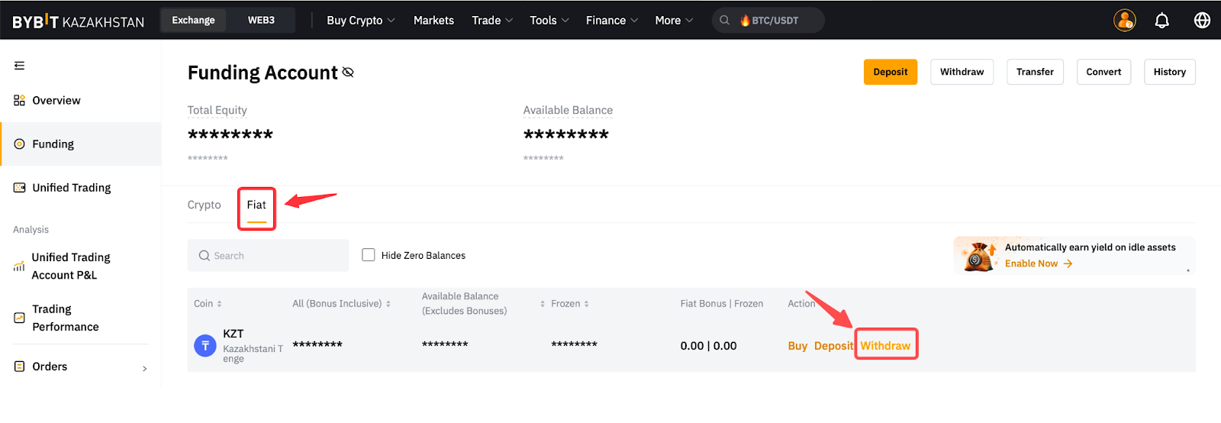Open the Finance dropdown menu
The image size is (1221, 423).
(x=611, y=21)
